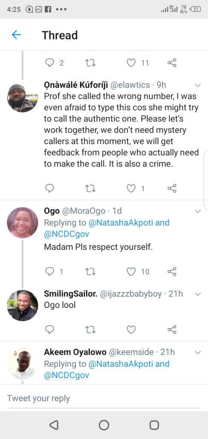Viewport: 208px width, 439px height.
Task: Share the top tweet with 11 likes
Action: point(172,63)
